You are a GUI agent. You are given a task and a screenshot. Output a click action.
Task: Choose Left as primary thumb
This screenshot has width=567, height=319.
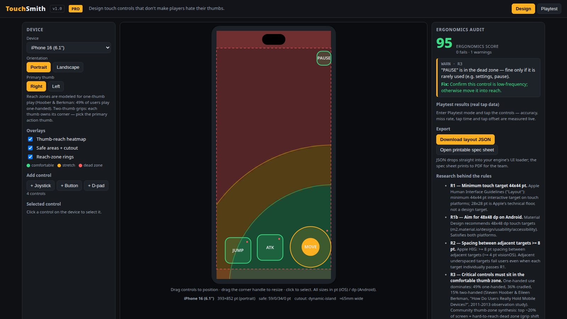pos(56,86)
